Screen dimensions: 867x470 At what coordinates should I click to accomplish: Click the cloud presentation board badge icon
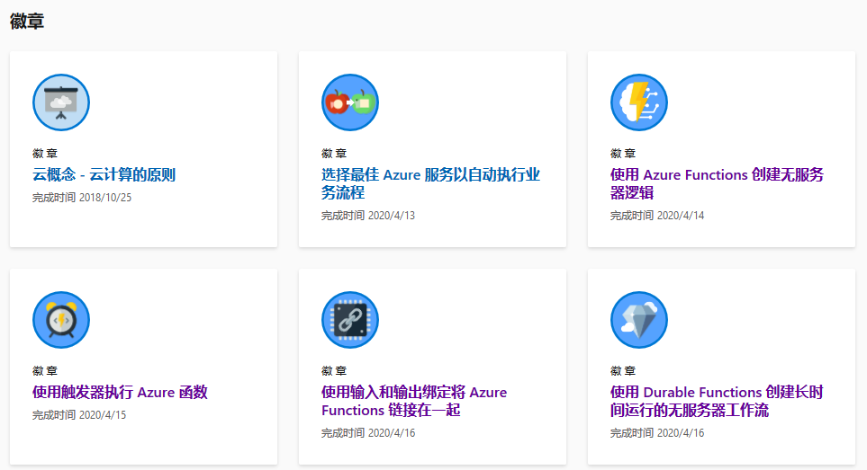coord(61,102)
